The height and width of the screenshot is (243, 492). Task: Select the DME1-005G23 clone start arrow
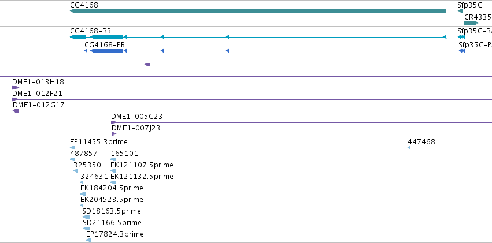click(x=114, y=122)
